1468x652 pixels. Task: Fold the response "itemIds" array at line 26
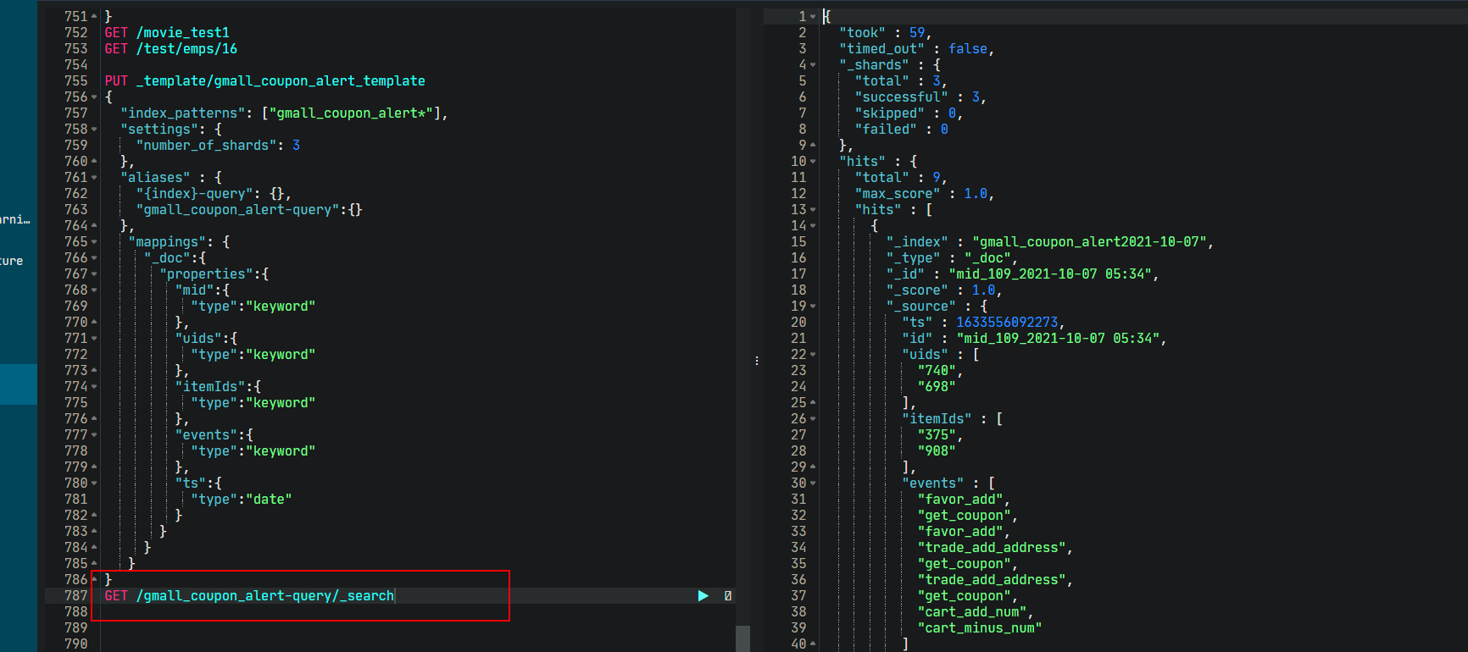click(813, 419)
